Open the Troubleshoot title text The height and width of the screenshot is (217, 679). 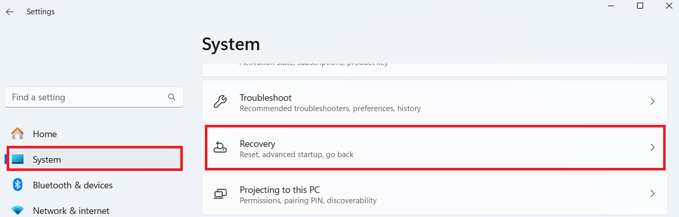point(266,98)
